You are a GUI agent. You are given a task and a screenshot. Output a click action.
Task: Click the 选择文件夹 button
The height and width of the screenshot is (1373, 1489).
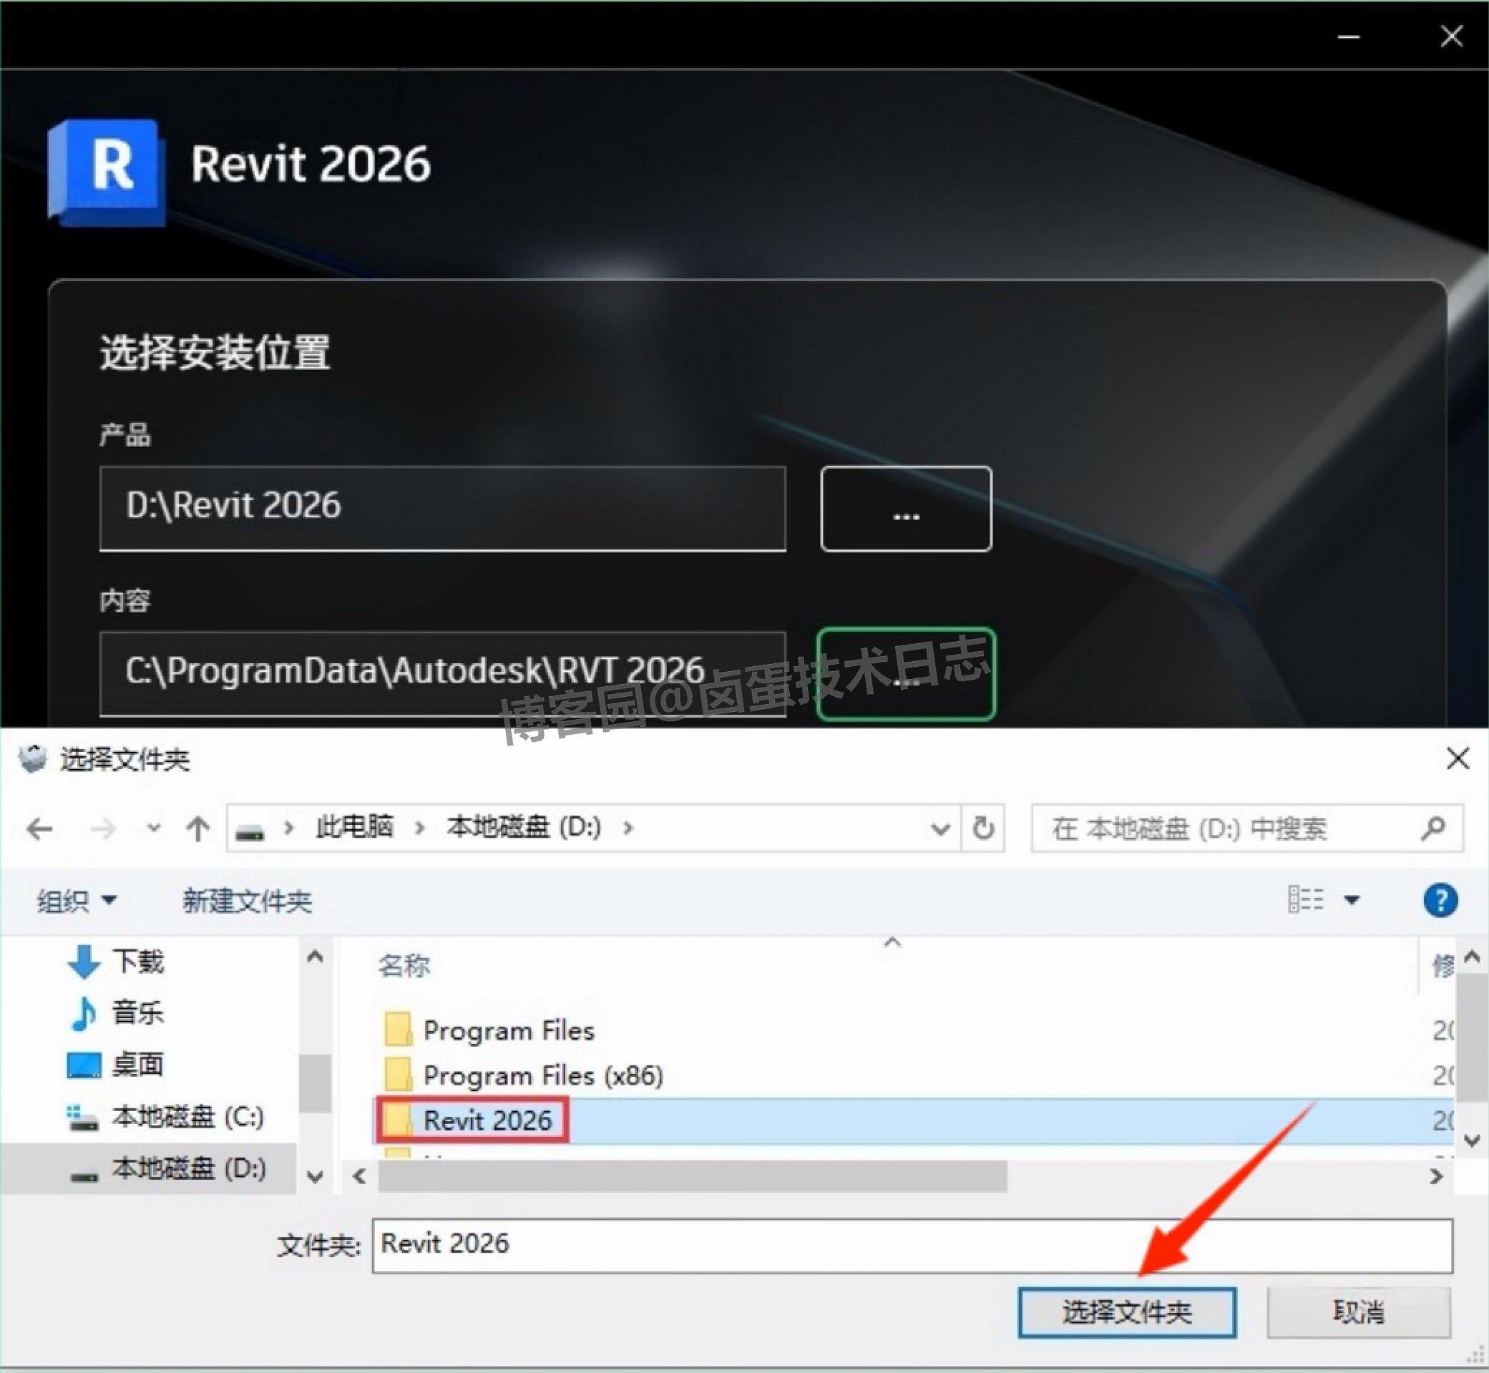click(1126, 1313)
